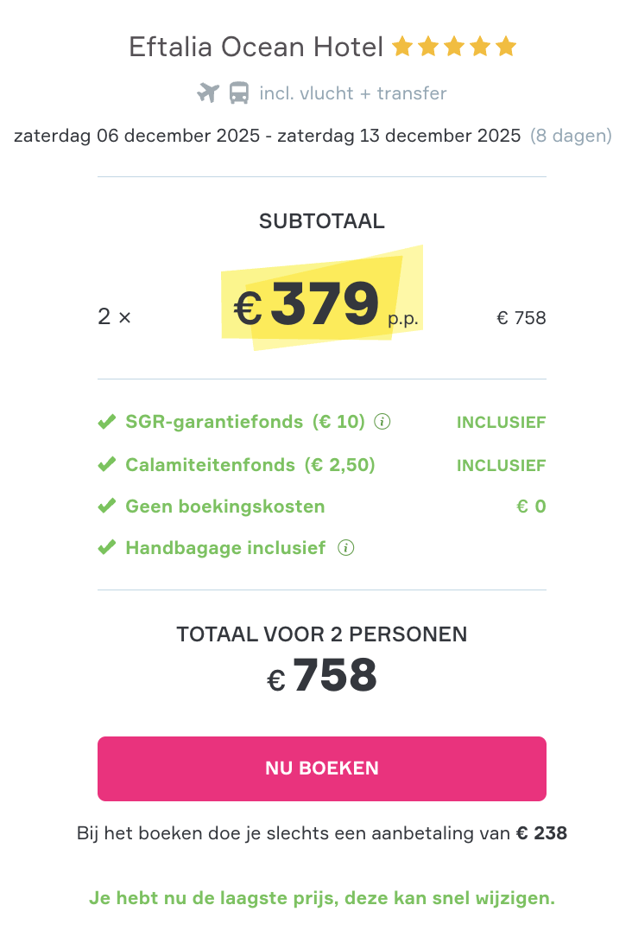Click the checkmark next to SGR-garantiefonds
The width and height of the screenshot is (632, 937).
[106, 422]
